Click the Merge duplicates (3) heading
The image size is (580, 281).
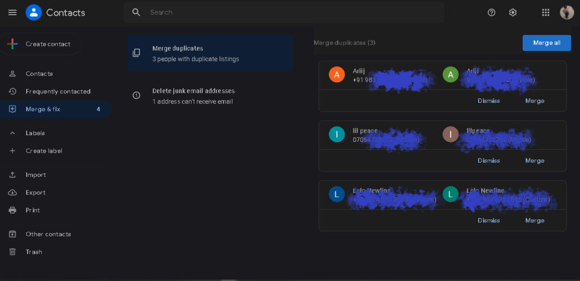[x=344, y=43]
